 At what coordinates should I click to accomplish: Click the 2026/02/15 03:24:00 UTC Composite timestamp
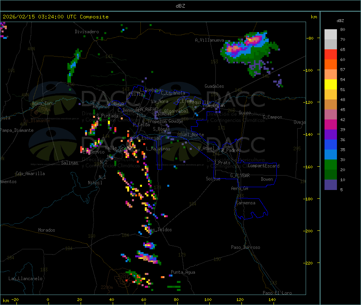point(55,17)
